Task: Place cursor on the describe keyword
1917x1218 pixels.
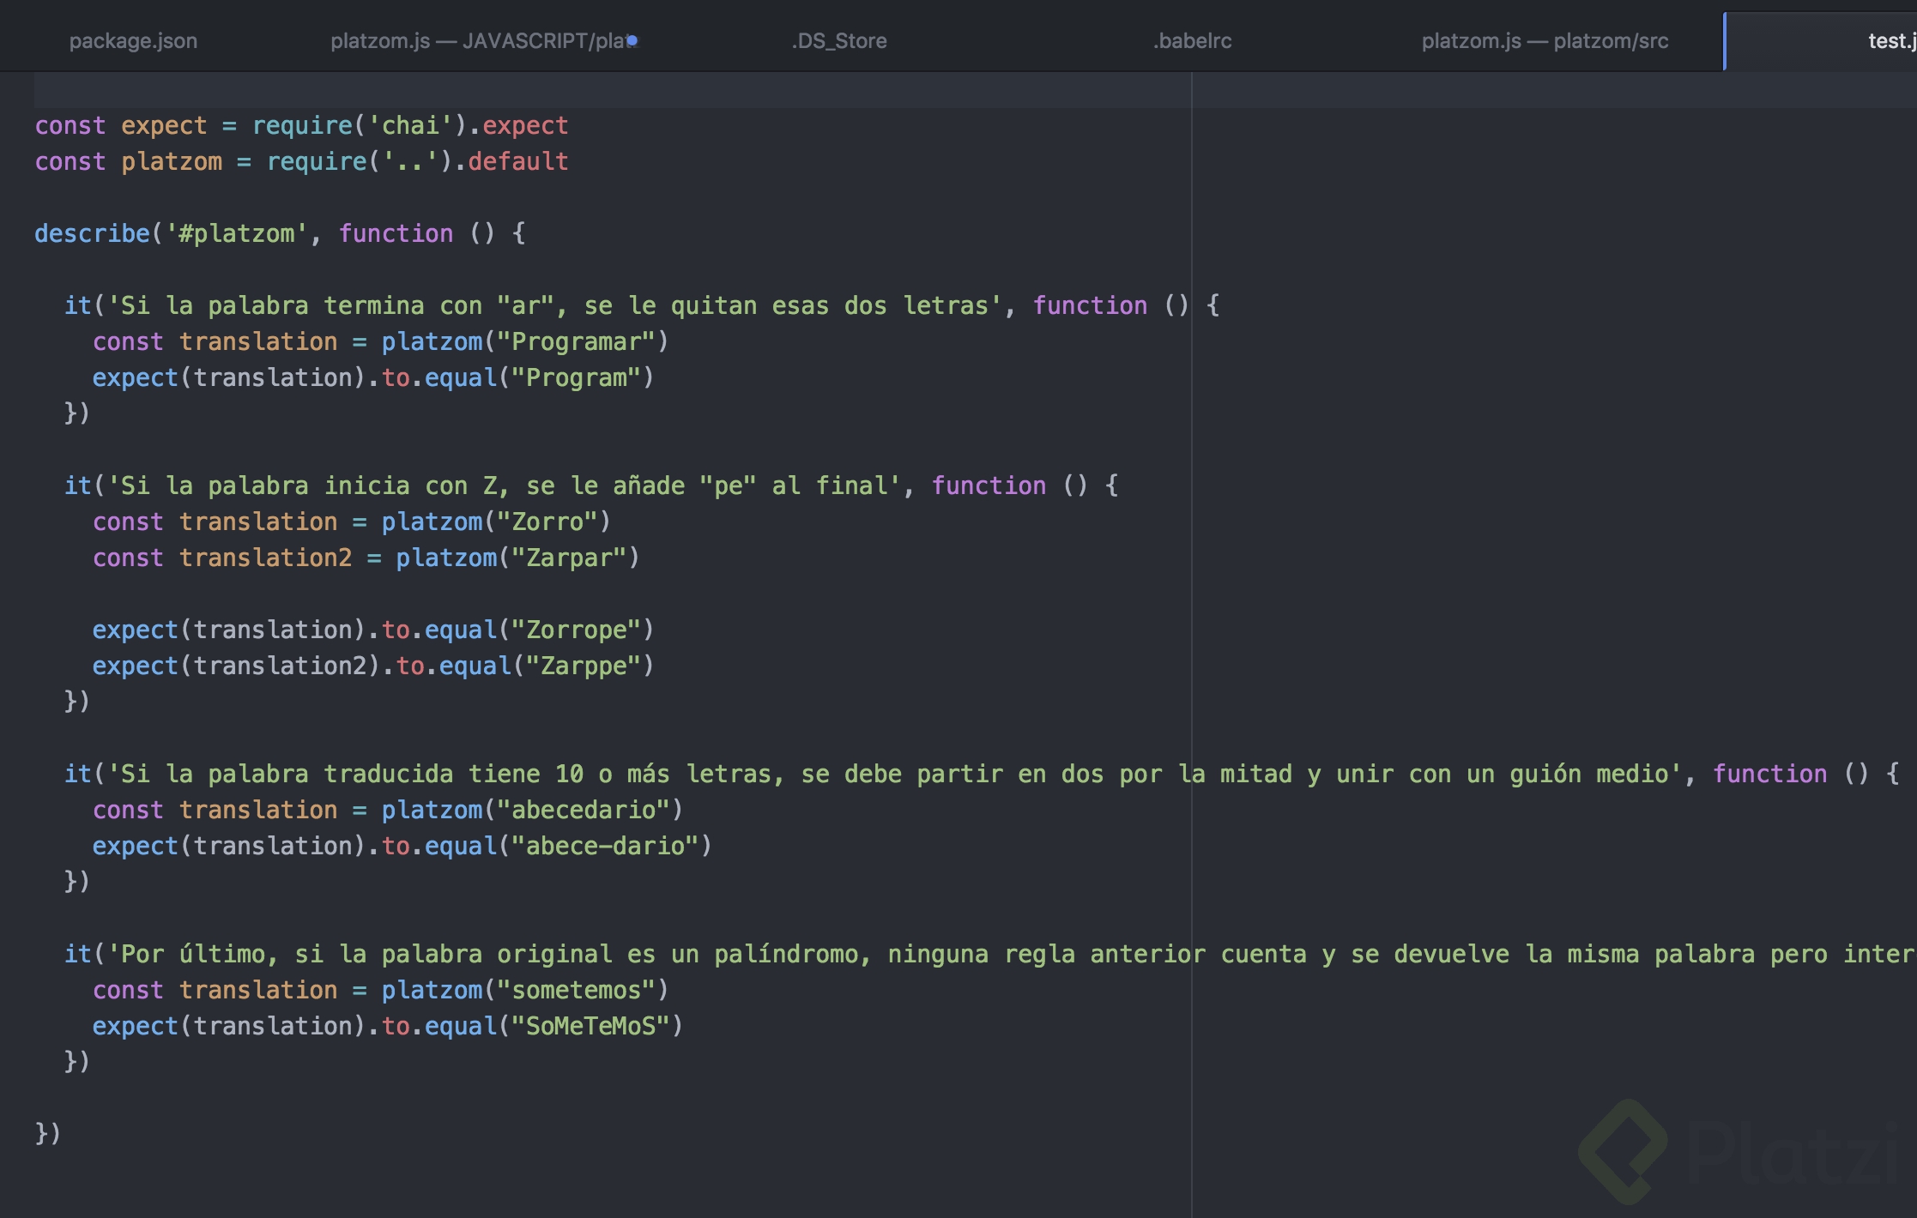Action: coord(92,233)
